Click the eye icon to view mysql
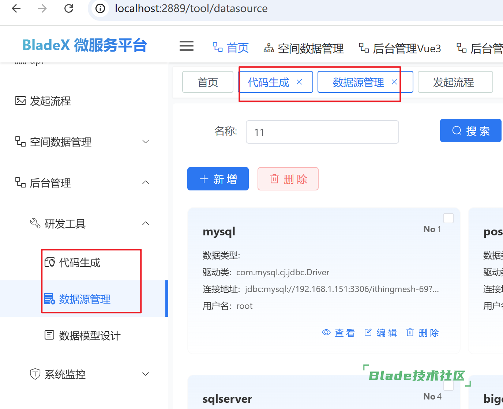Viewport: 503px width, 409px height. point(326,333)
